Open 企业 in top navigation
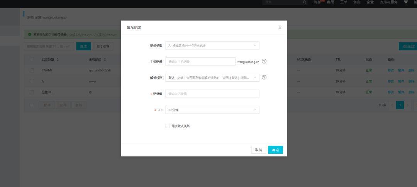This screenshot has height=187, width=417. pos(370,2)
